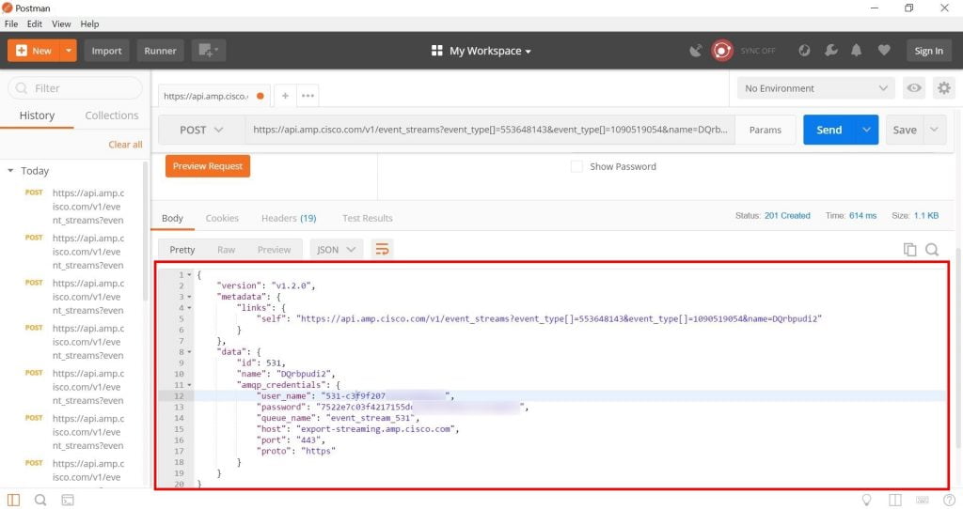Click the find magnifier icon in status bar
The height and width of the screenshot is (509, 963).
40,500
